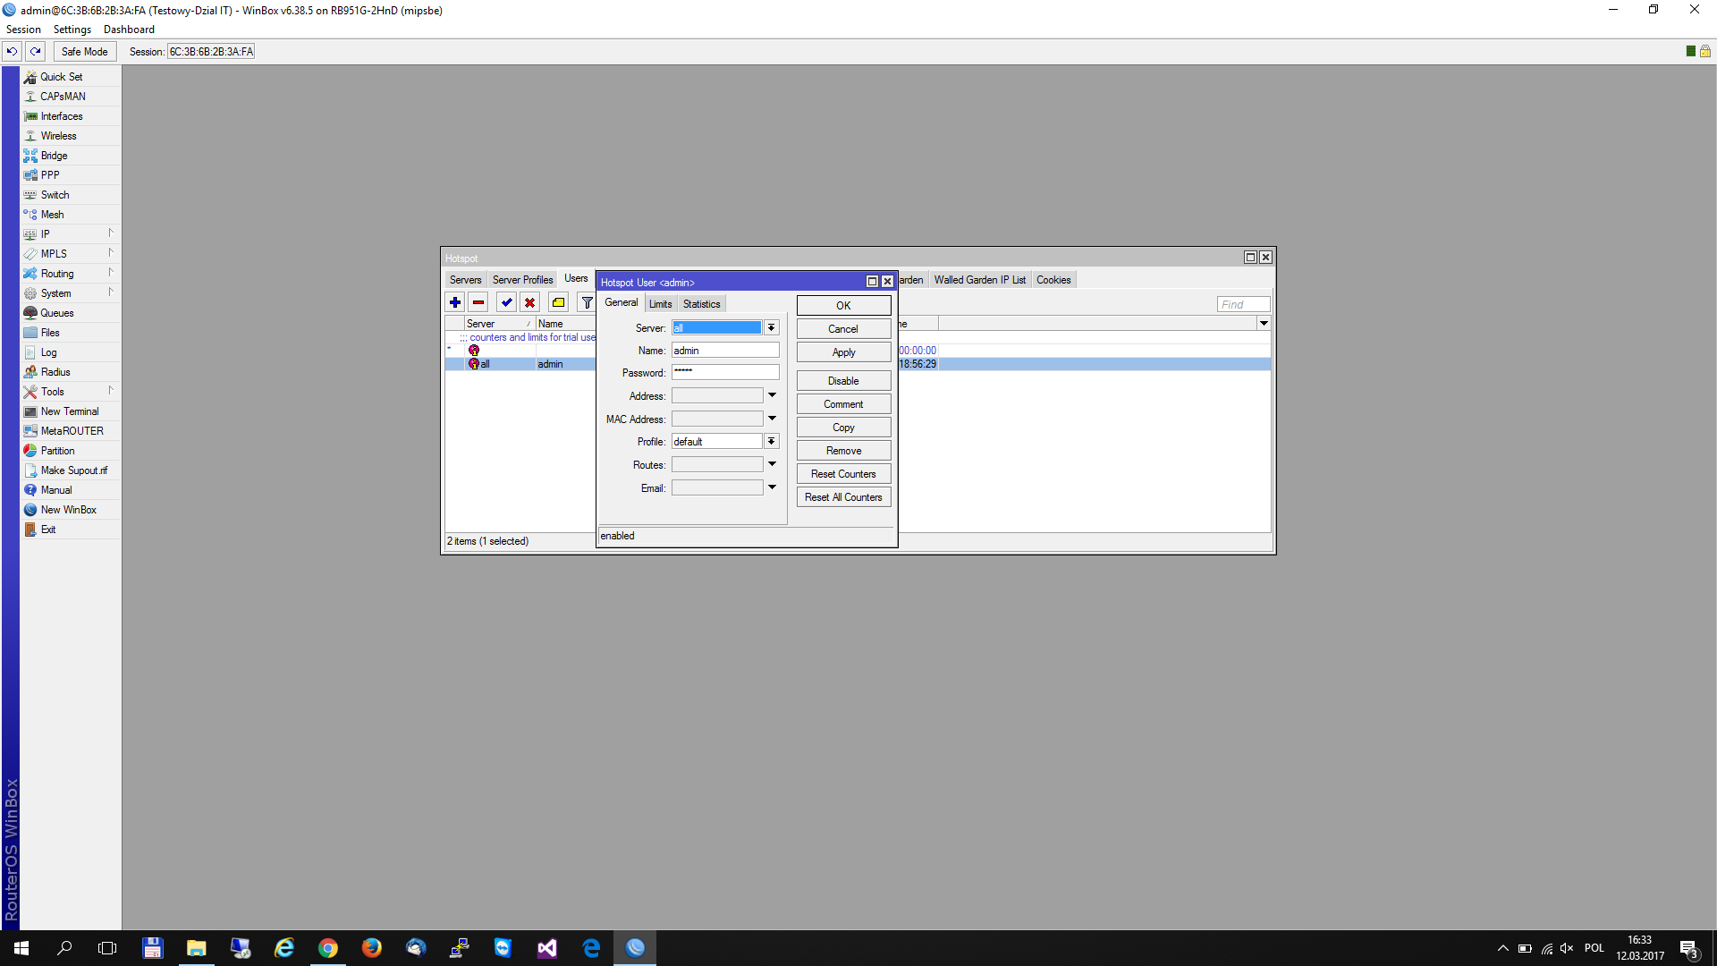This screenshot has height=966, width=1717.
Task: Click the Disable button in dialog
Action: 843,381
